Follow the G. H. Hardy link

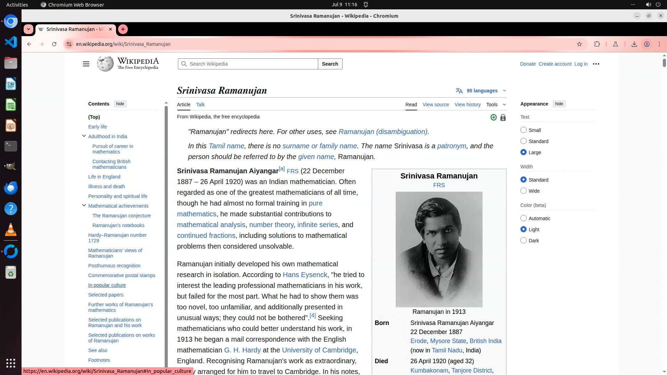[242, 350]
